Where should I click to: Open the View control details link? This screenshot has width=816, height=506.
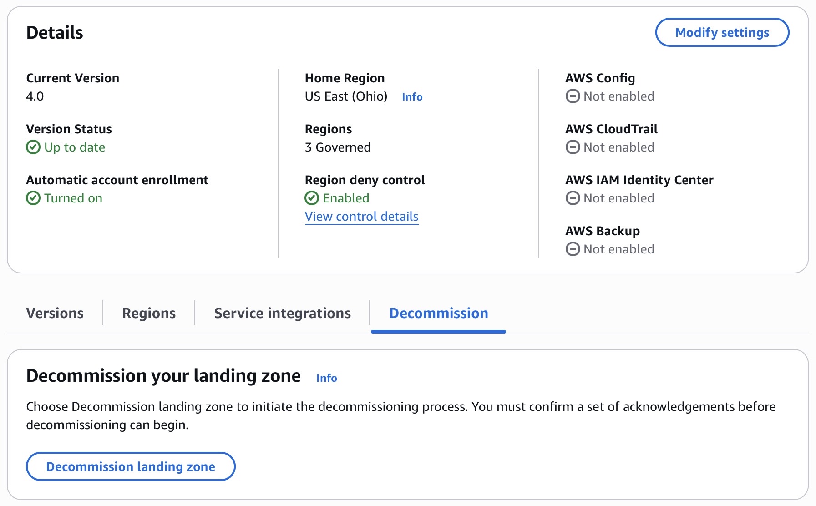361,217
